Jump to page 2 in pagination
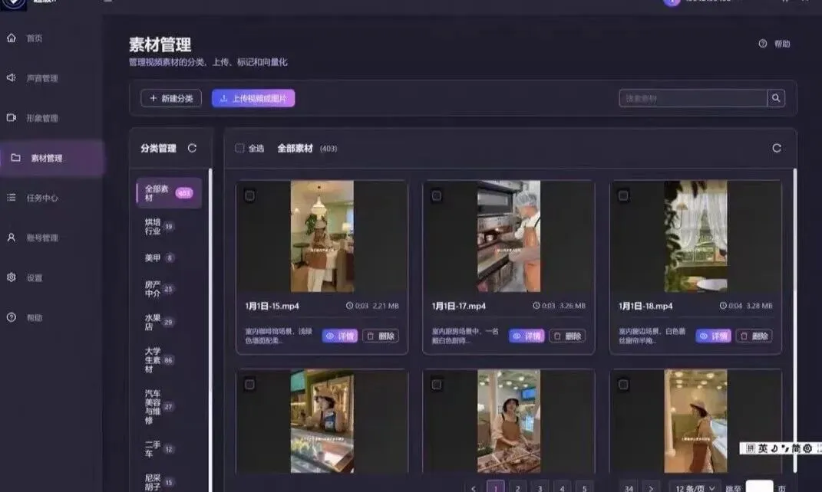This screenshot has height=492, width=822. point(517,488)
